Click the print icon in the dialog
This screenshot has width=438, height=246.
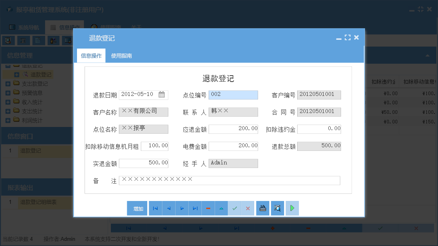[x=262, y=208]
